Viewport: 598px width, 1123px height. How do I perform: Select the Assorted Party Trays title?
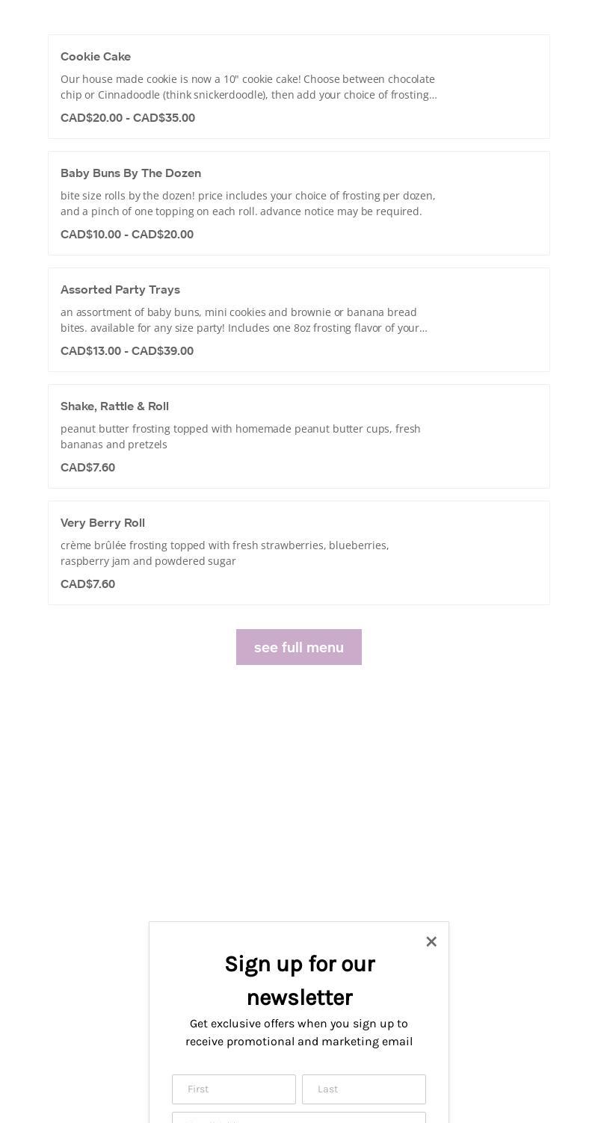pyautogui.click(x=120, y=290)
